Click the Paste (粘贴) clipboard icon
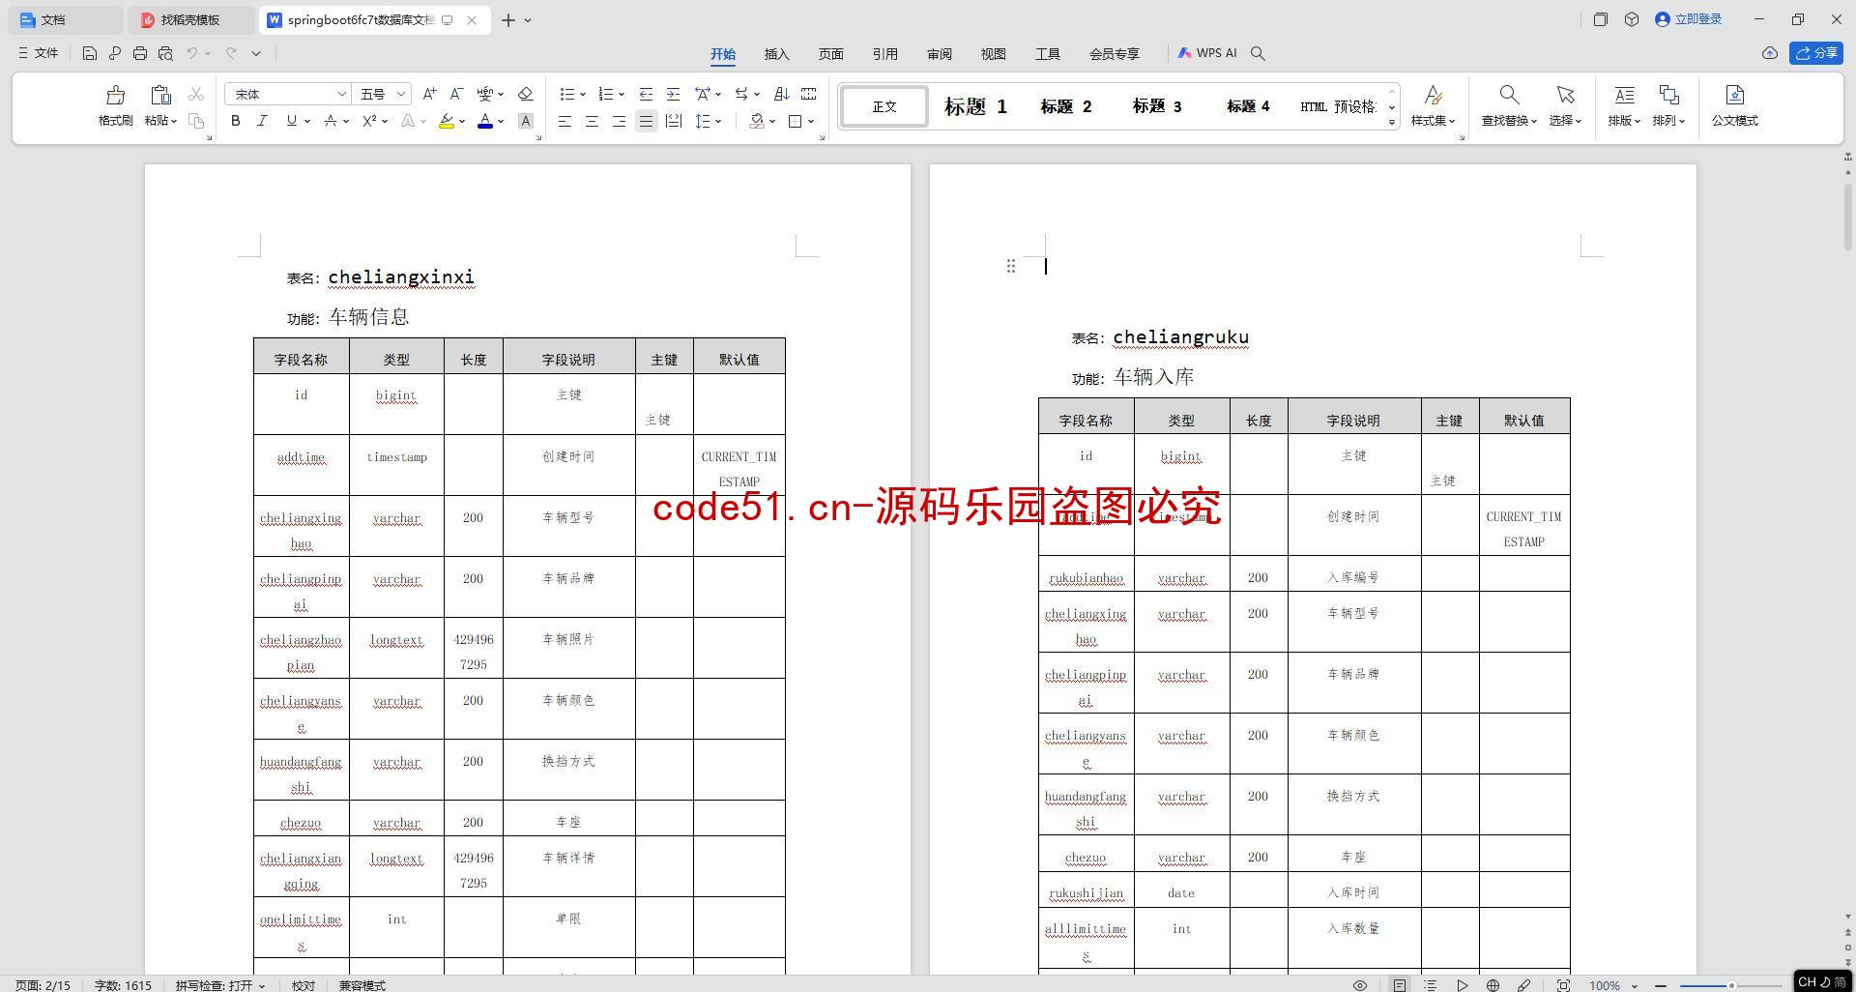The width and height of the screenshot is (1856, 992). click(x=160, y=95)
